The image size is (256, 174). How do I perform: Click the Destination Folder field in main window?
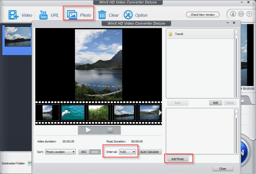pos(30,163)
